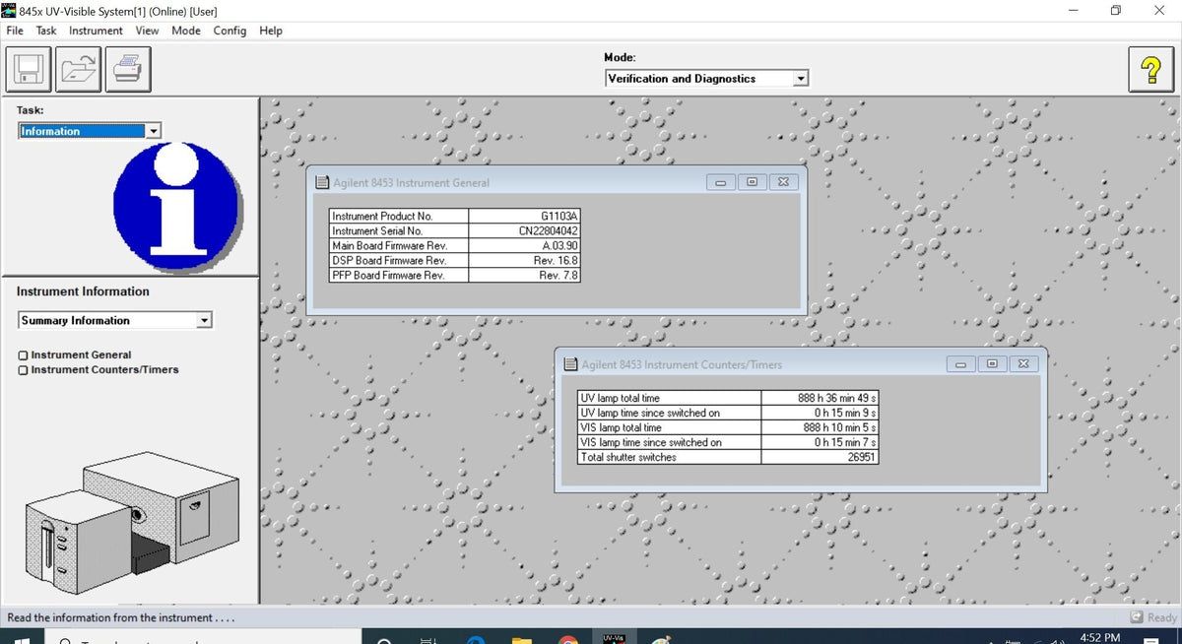Viewport: 1182px width, 644px height.
Task: Click the UV lamp total time label
Action: pyautogui.click(x=621, y=399)
